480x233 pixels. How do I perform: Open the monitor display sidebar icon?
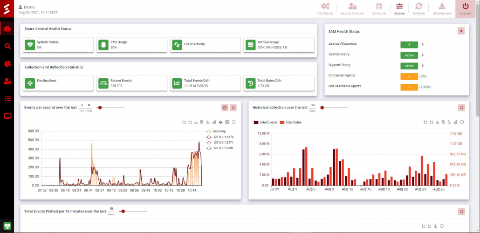coord(7,116)
